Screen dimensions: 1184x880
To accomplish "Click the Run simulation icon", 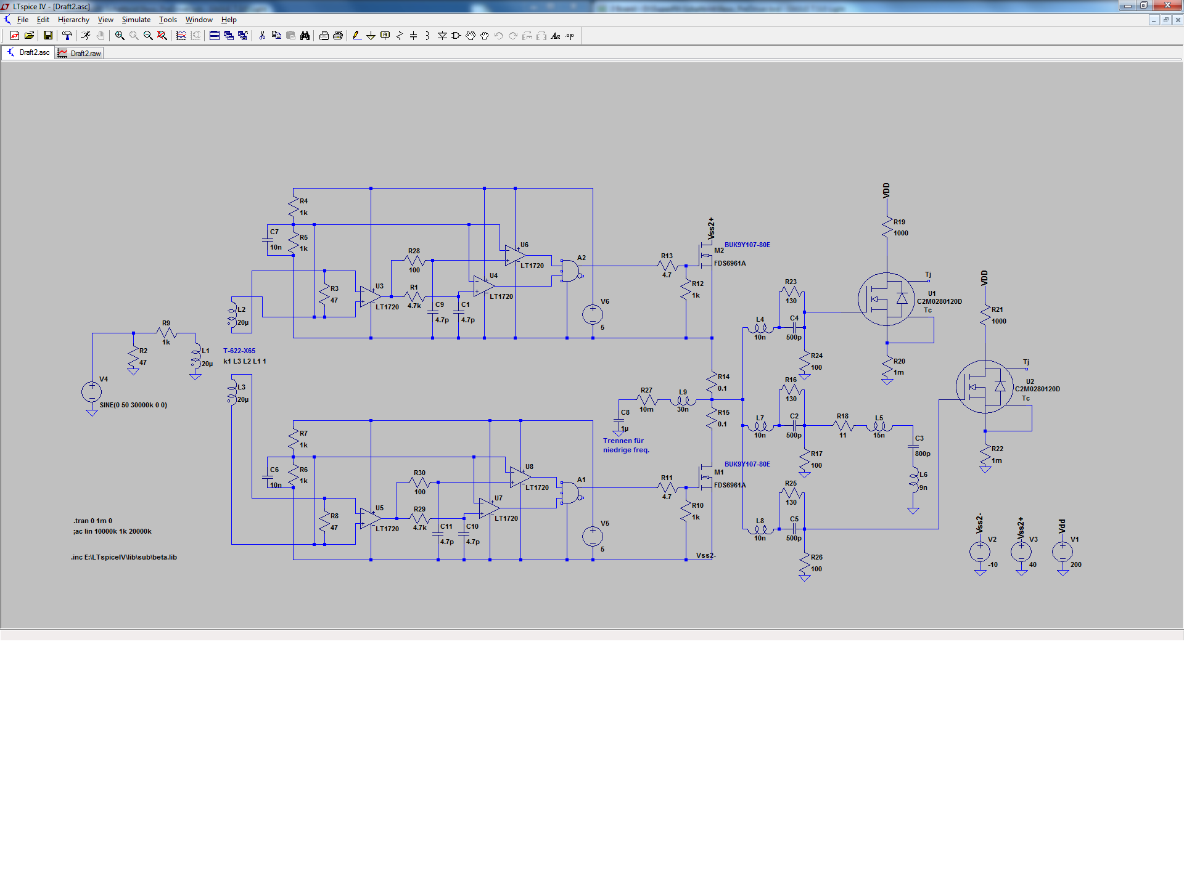I will pos(86,36).
